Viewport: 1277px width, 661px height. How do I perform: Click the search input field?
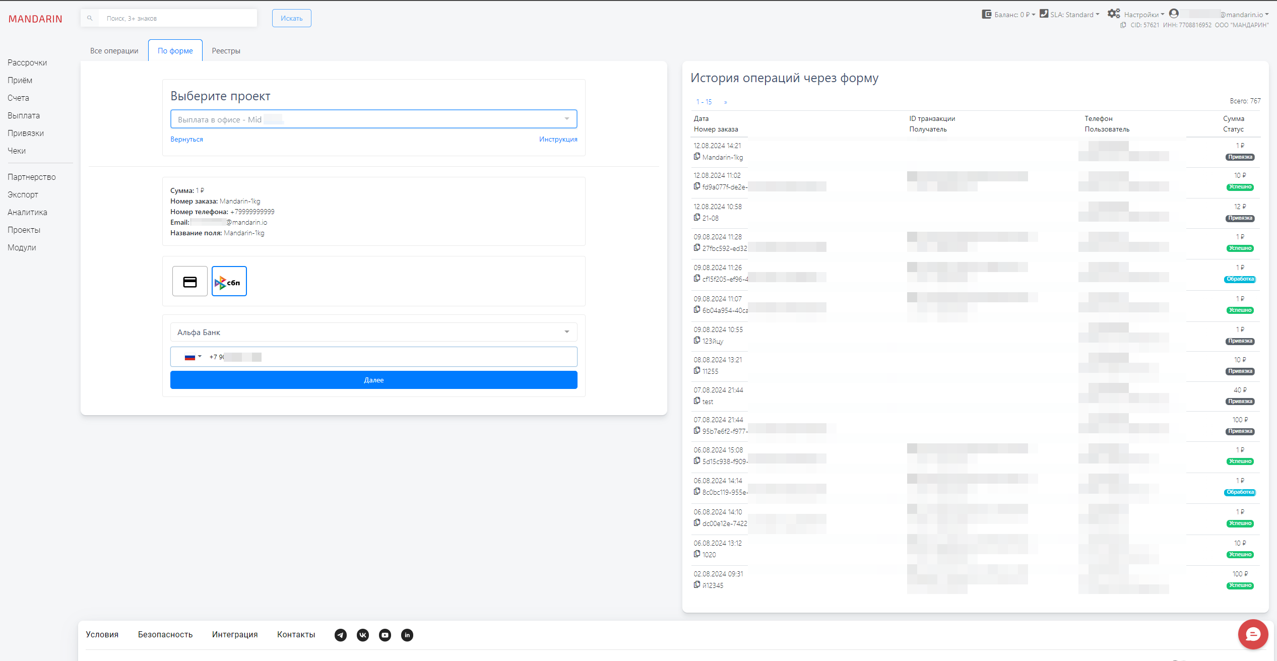click(x=176, y=18)
